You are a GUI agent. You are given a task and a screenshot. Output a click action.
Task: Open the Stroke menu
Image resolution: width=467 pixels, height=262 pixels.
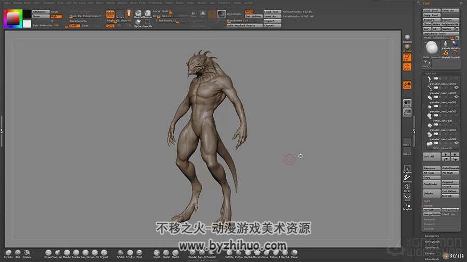pyautogui.click(x=190, y=3)
